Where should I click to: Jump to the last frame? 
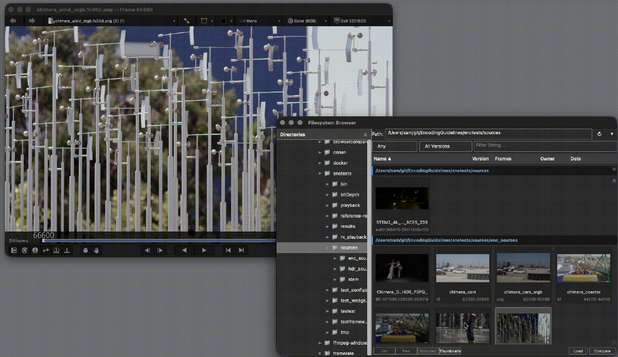point(241,251)
